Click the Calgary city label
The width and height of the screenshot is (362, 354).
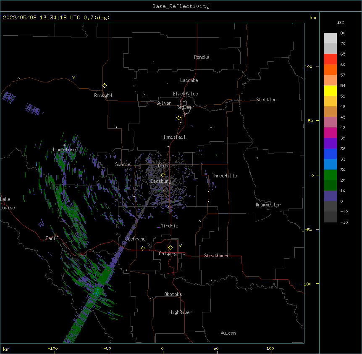coord(168,254)
